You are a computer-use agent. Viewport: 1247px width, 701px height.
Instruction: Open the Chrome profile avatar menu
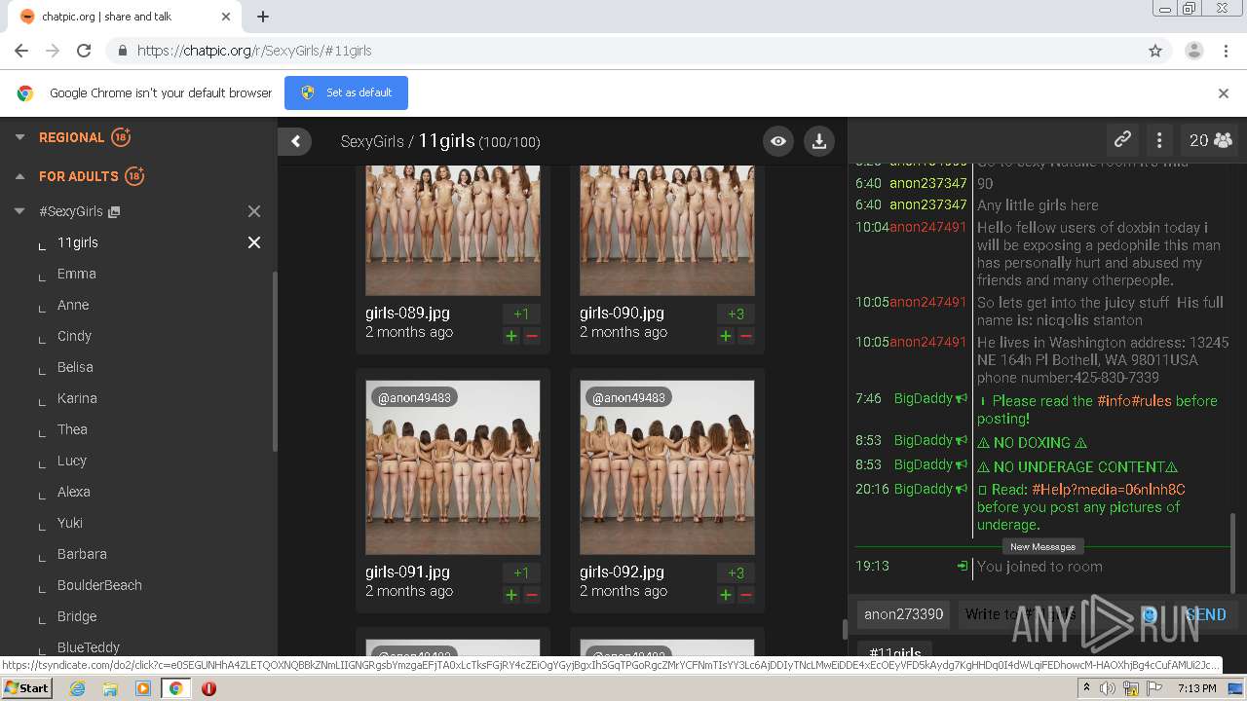(1193, 51)
